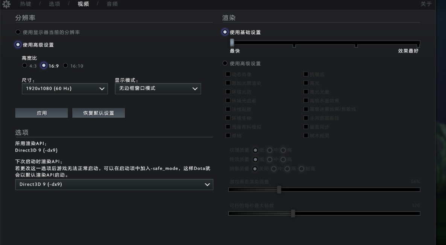
Task: Select 使用高级设置 under 渲染 section
Action: (x=225, y=64)
